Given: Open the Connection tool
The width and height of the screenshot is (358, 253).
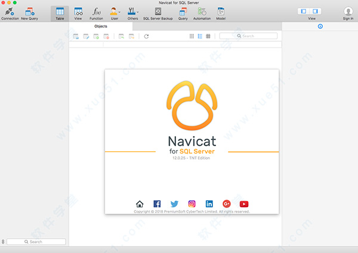Looking at the screenshot, I should pos(10,14).
